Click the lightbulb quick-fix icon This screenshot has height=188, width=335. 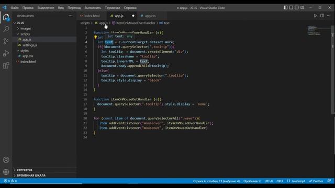95,37
